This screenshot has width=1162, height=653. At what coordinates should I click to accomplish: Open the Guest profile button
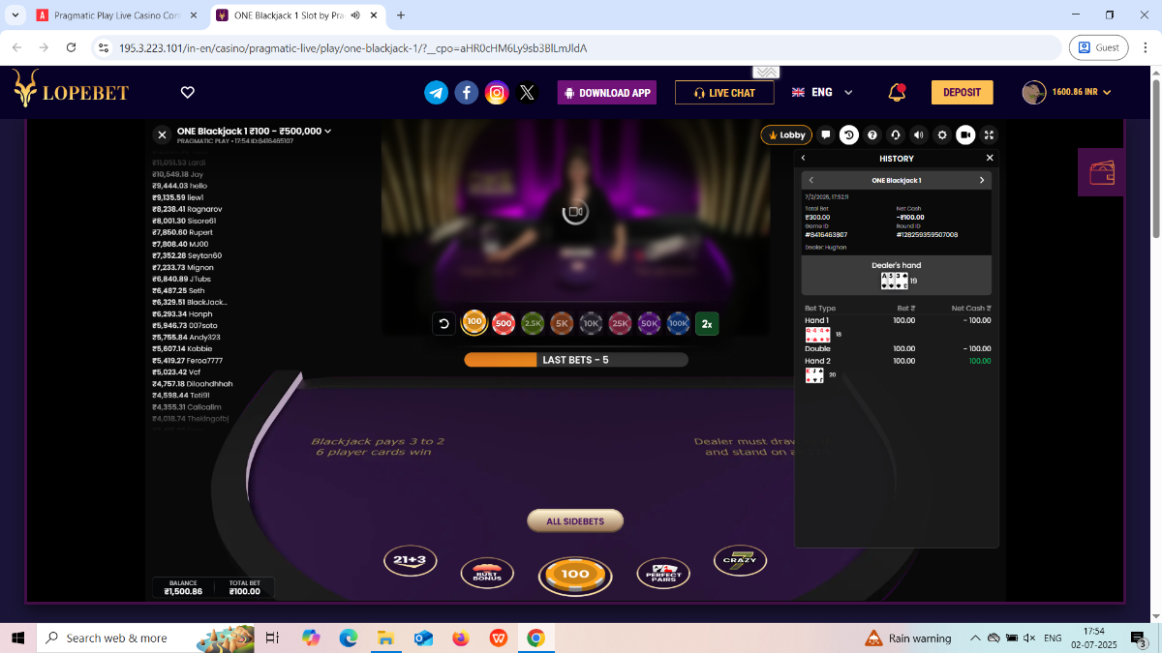(1099, 47)
